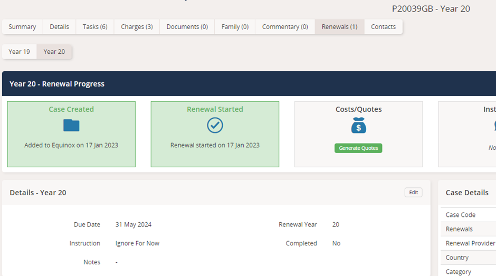Select the Year 20 sub-tab
This screenshot has width=496, height=276.
pos(54,52)
